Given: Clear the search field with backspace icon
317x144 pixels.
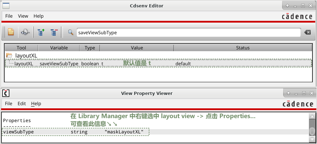Looking at the screenshot, I should (307, 32).
